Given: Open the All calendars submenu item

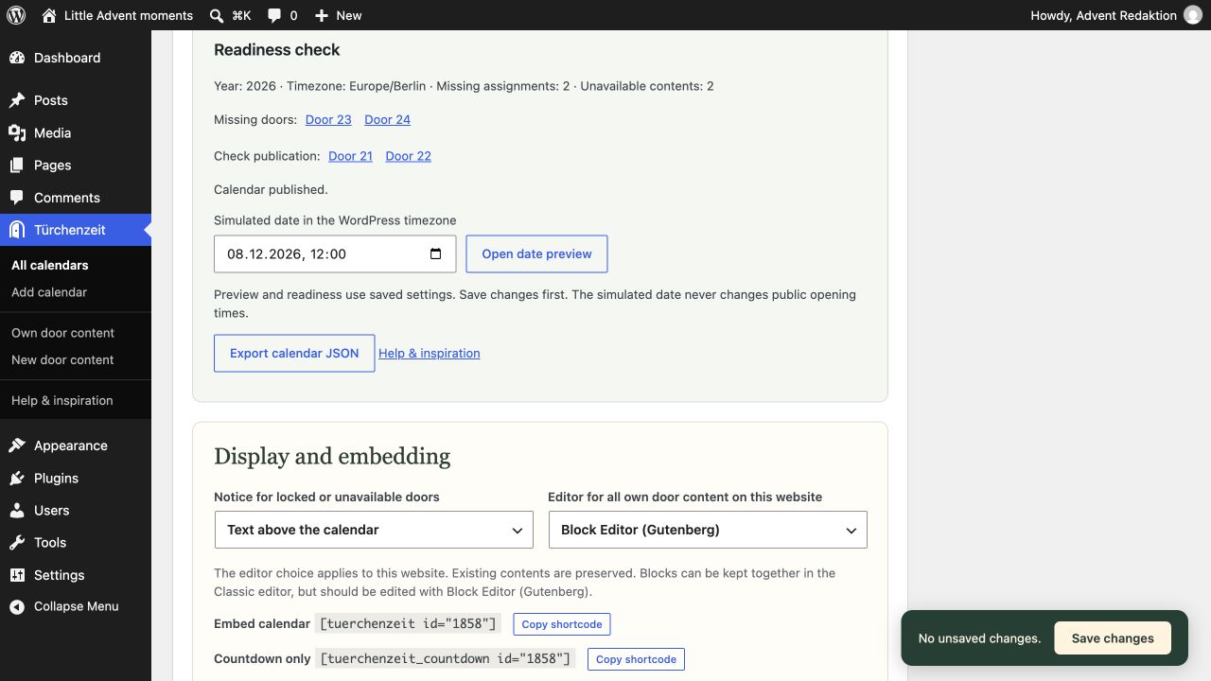Looking at the screenshot, I should [x=50, y=266].
